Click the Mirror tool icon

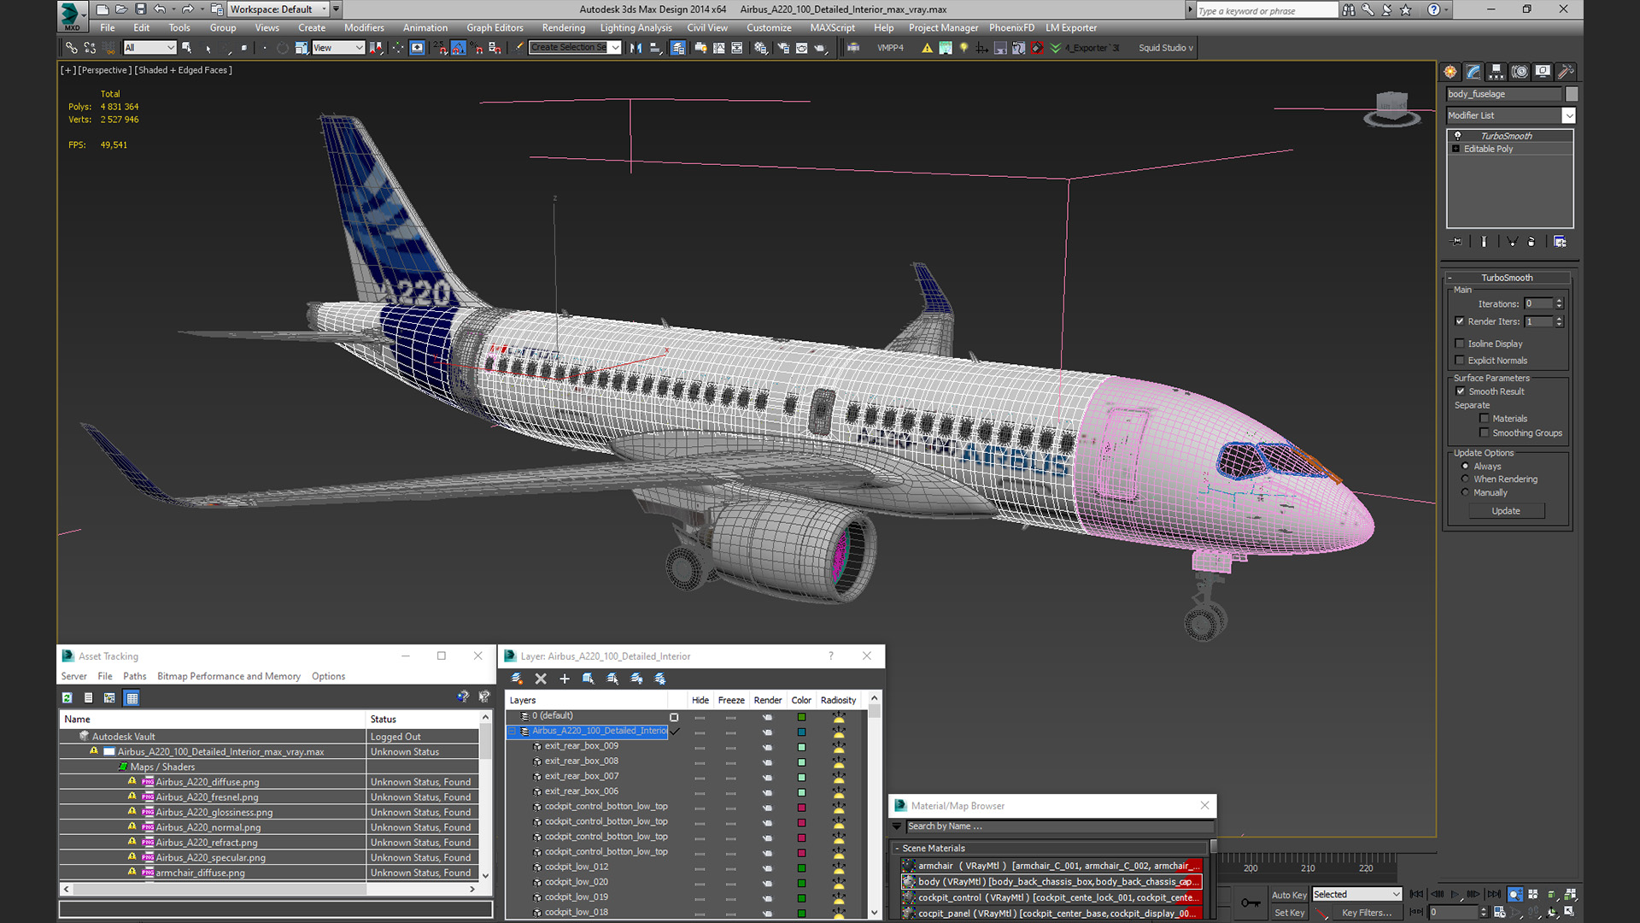pos(635,48)
